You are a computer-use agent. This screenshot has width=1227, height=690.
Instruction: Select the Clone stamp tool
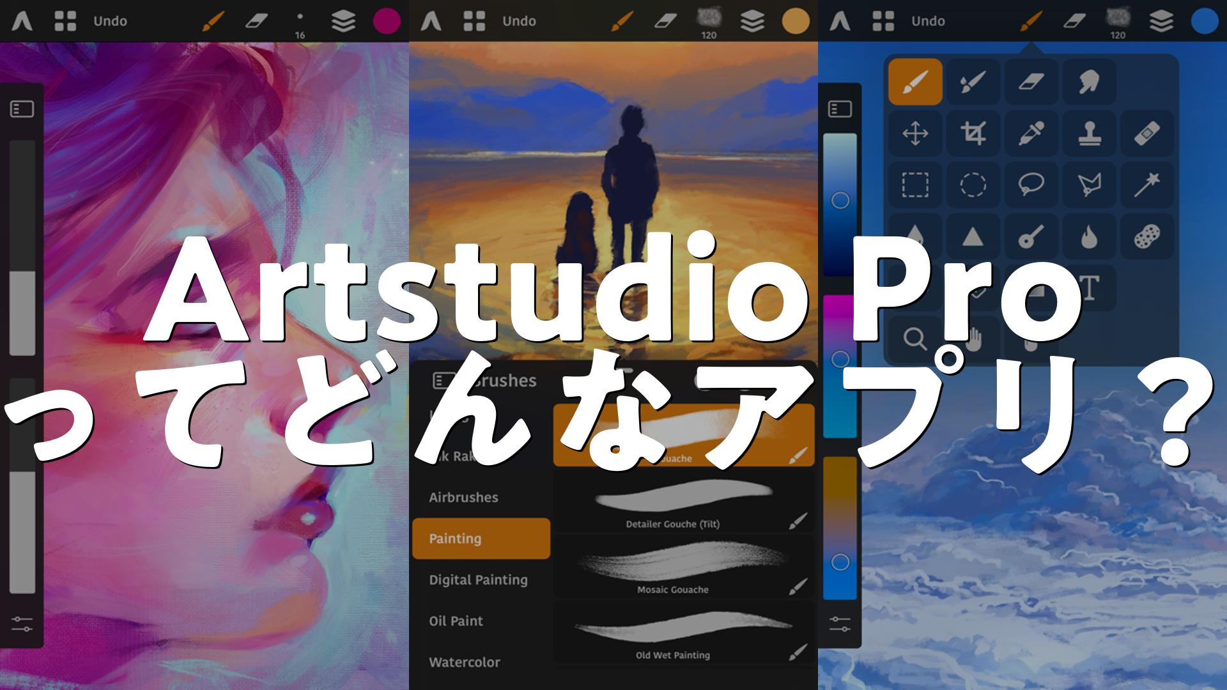[1089, 134]
